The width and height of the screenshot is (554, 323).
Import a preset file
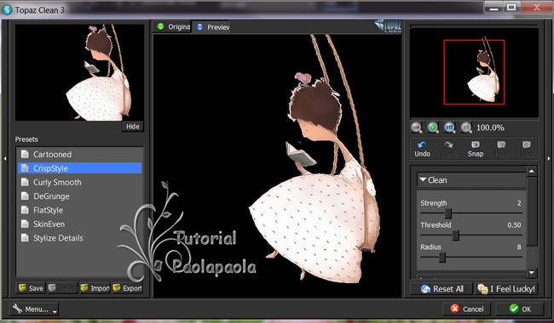tap(95, 288)
